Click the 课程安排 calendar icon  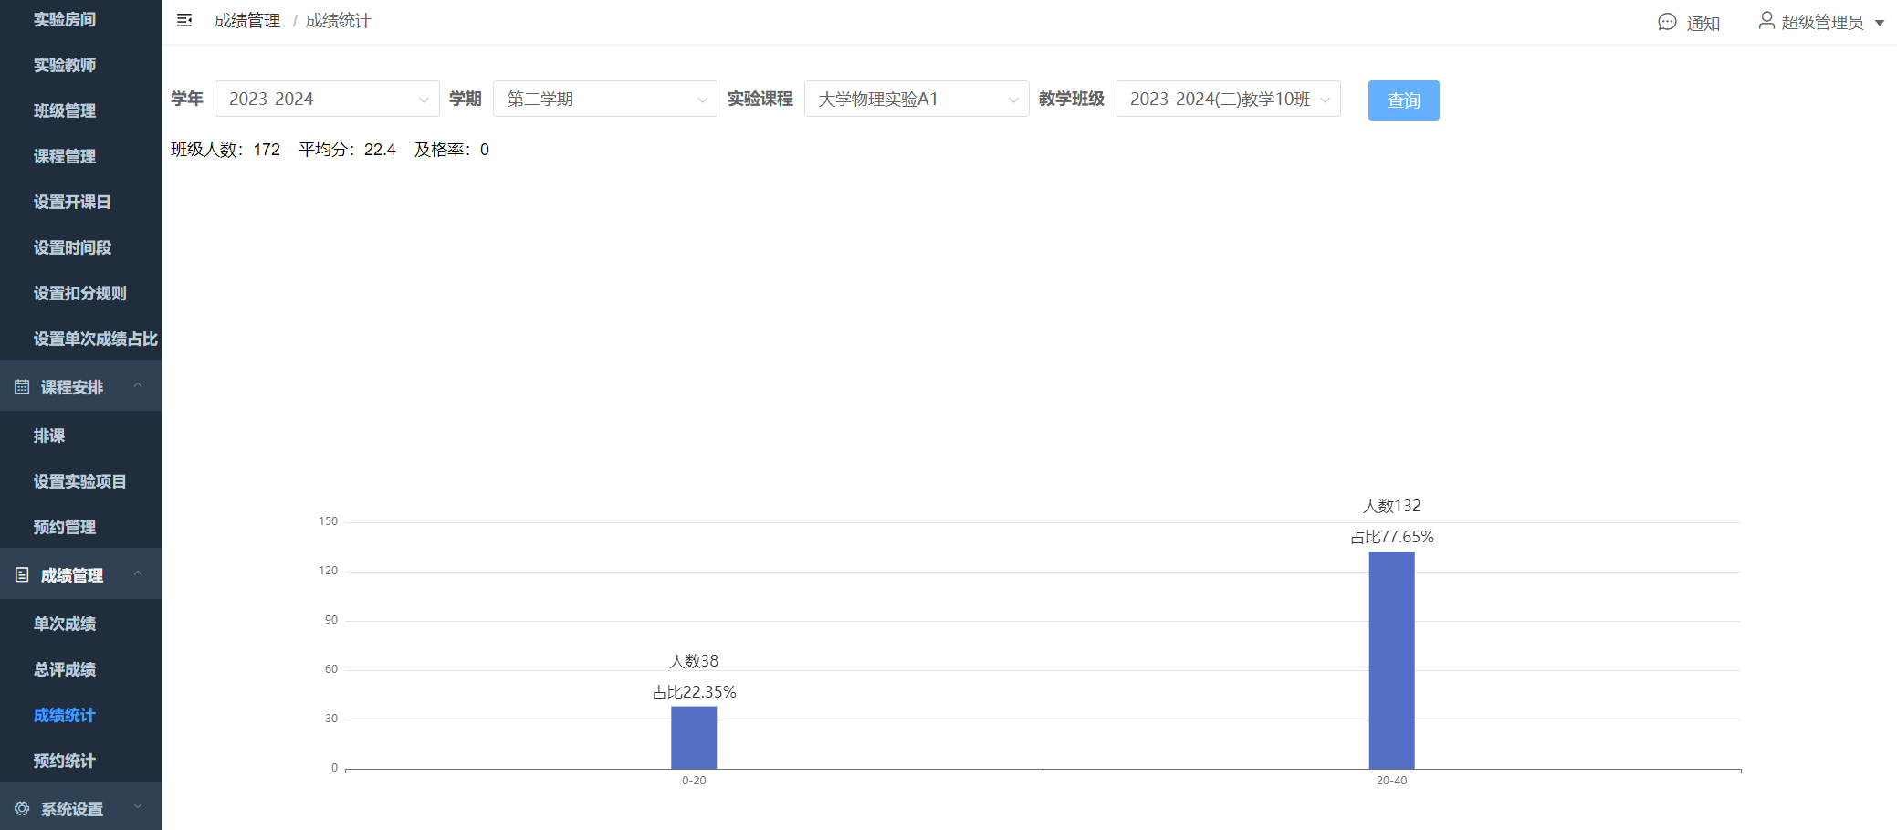pyautogui.click(x=22, y=387)
